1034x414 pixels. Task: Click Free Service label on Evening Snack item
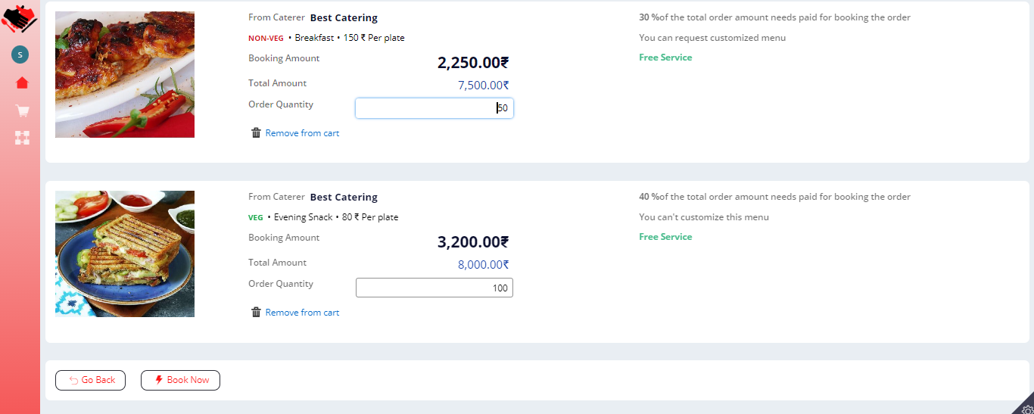(665, 237)
